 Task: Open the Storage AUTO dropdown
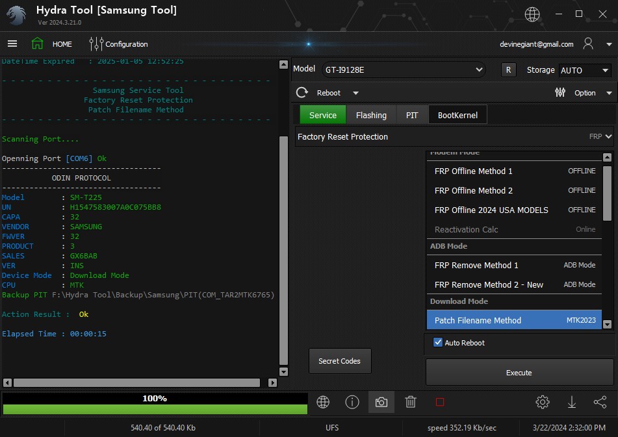[585, 70]
